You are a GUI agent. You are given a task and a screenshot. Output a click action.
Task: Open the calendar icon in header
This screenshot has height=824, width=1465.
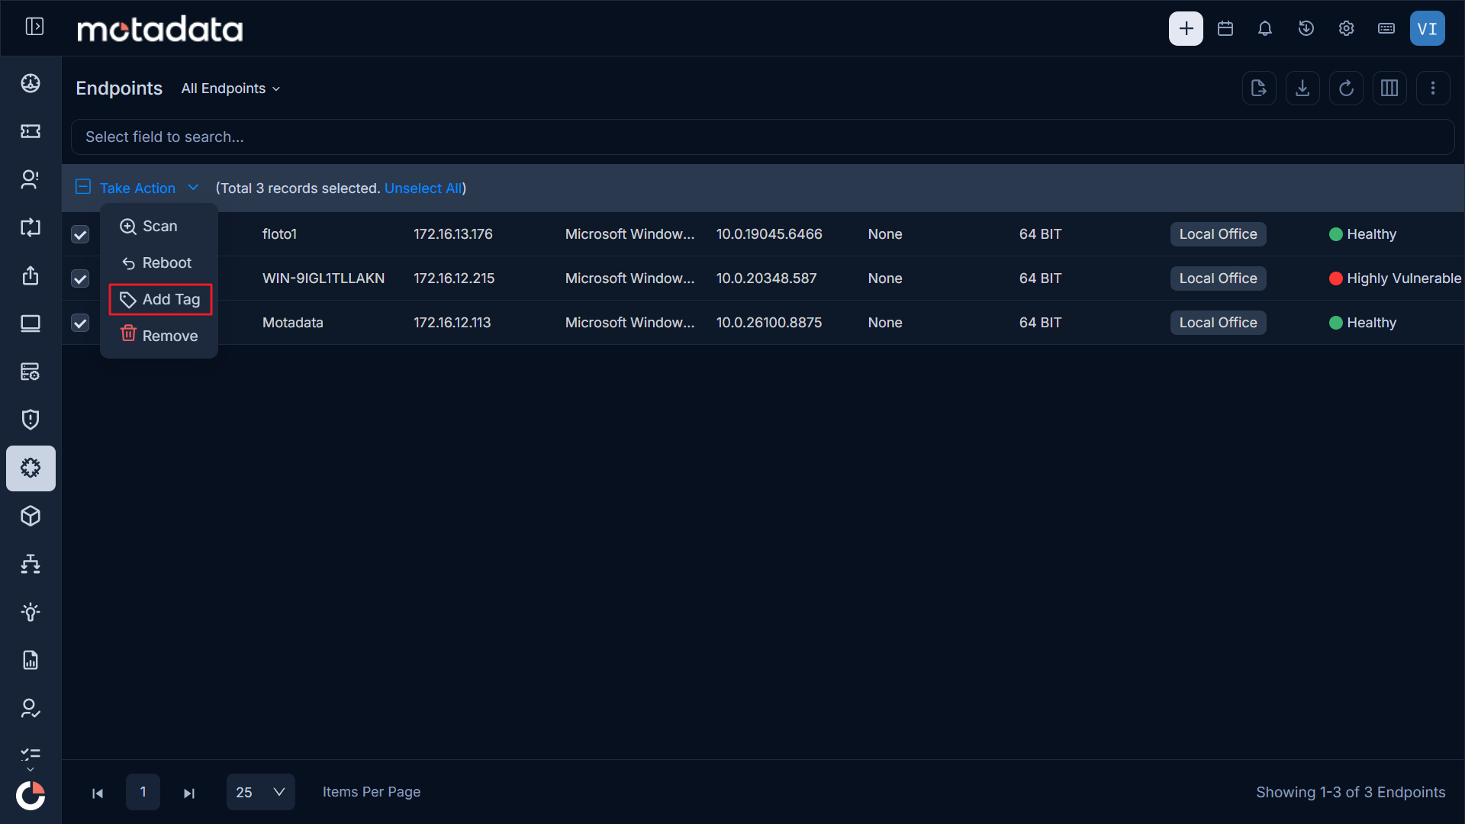coord(1225,28)
